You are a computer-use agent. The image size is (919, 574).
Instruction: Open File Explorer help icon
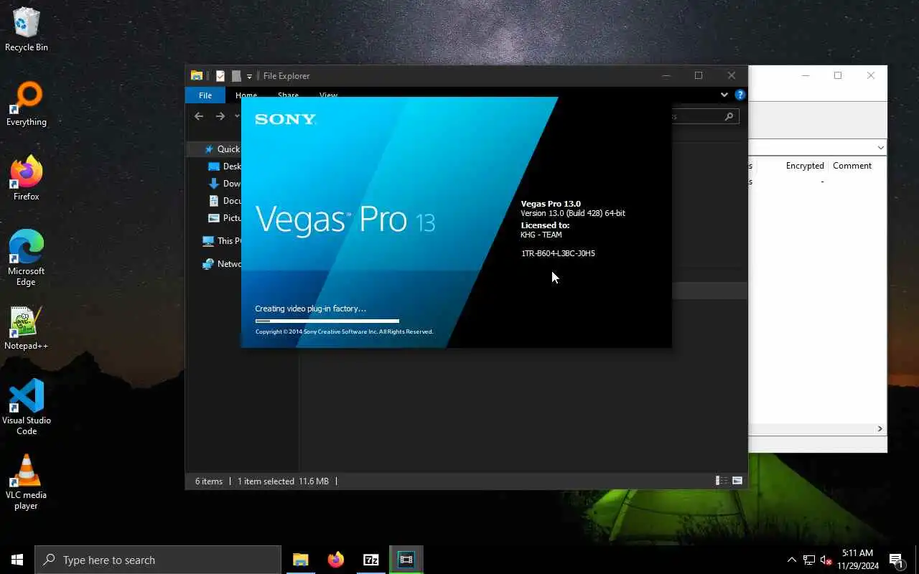tap(740, 95)
